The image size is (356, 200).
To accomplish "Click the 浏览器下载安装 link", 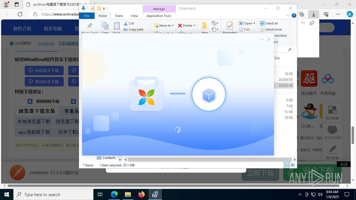I will [x=37, y=111].
